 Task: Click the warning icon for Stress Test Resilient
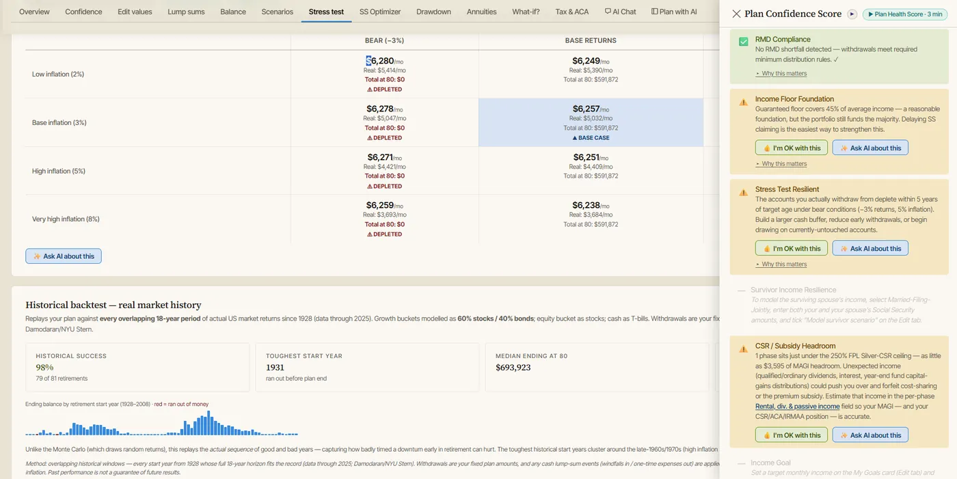click(743, 193)
